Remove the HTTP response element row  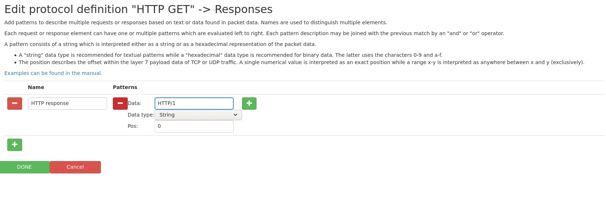pos(15,104)
